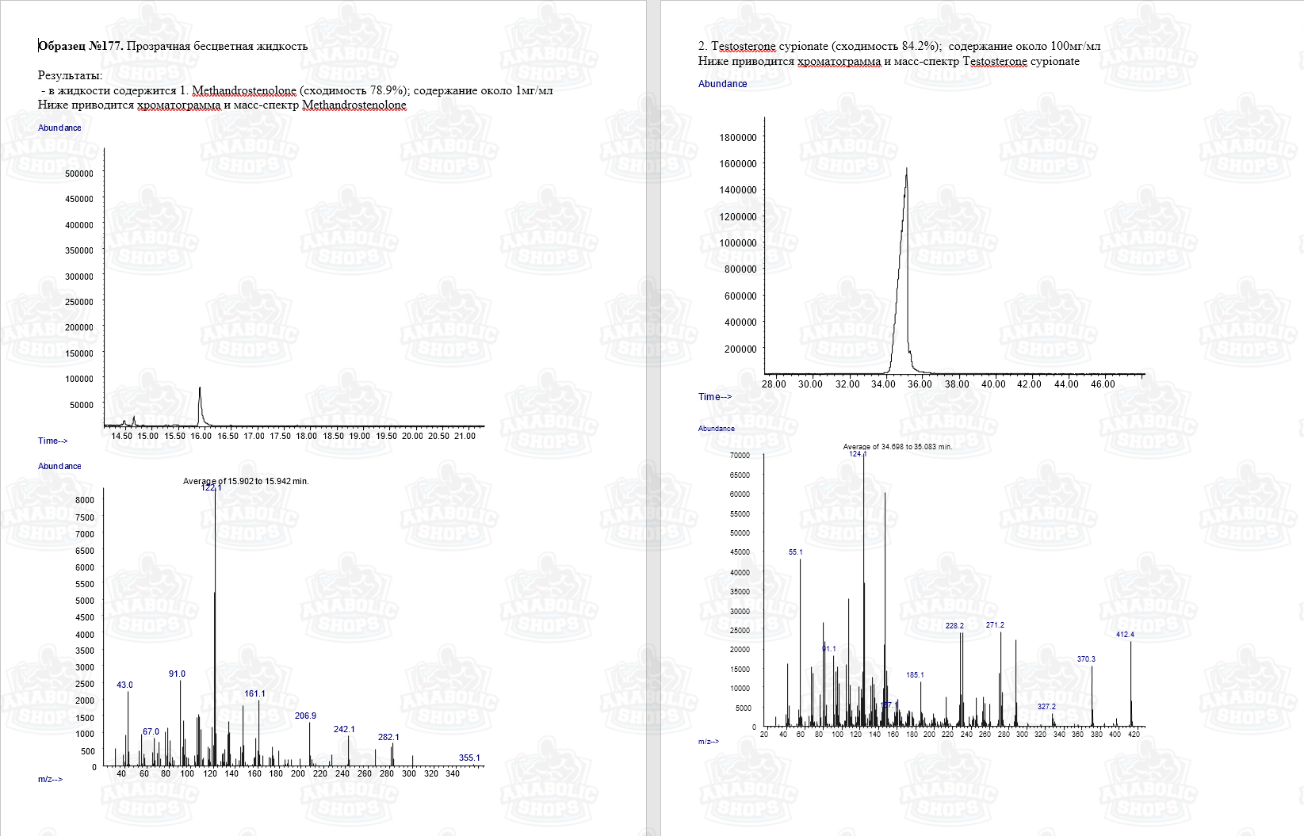Image resolution: width=1304 pixels, height=836 pixels.
Task: Click the 355.1 label at spectrum's right end
Action: tap(469, 758)
